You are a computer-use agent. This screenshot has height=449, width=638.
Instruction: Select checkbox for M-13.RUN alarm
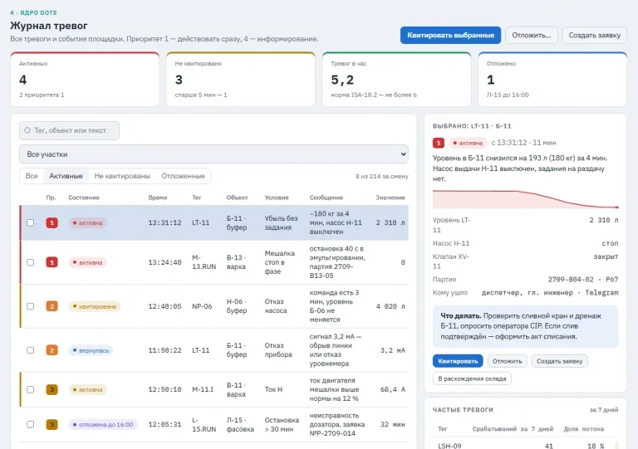31,262
